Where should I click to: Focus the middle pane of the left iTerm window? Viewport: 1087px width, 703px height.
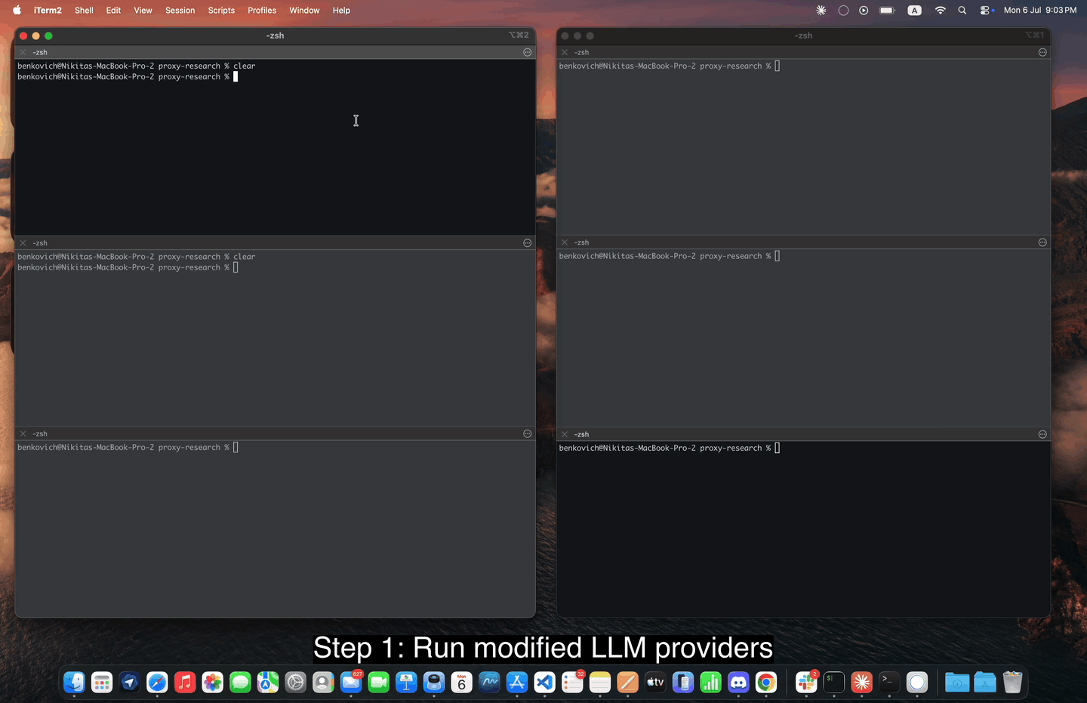275,338
